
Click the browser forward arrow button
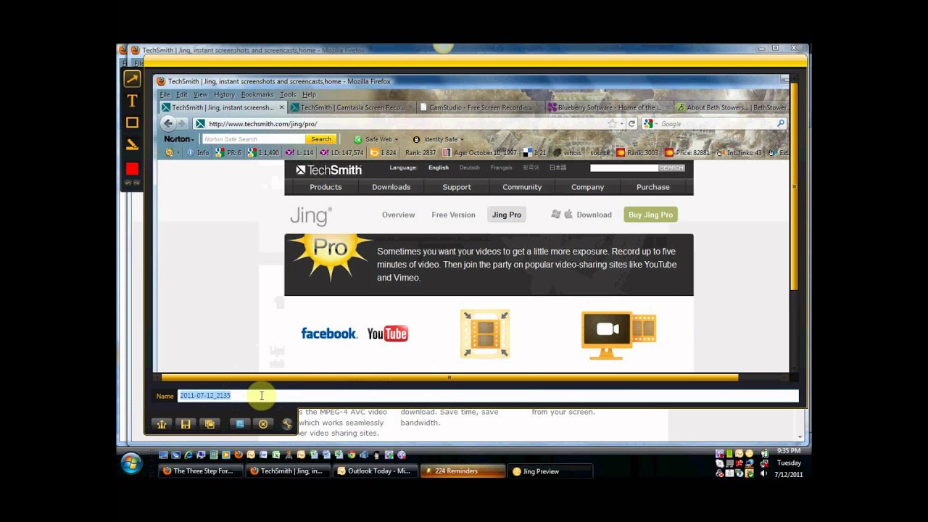(182, 124)
